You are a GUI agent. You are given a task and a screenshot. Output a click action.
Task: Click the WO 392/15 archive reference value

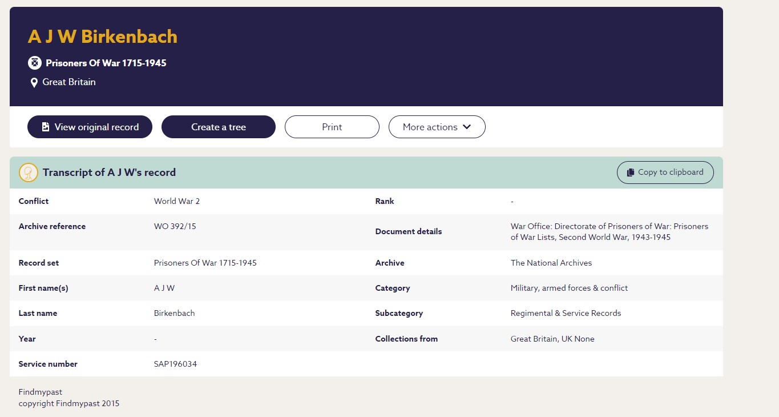click(175, 226)
